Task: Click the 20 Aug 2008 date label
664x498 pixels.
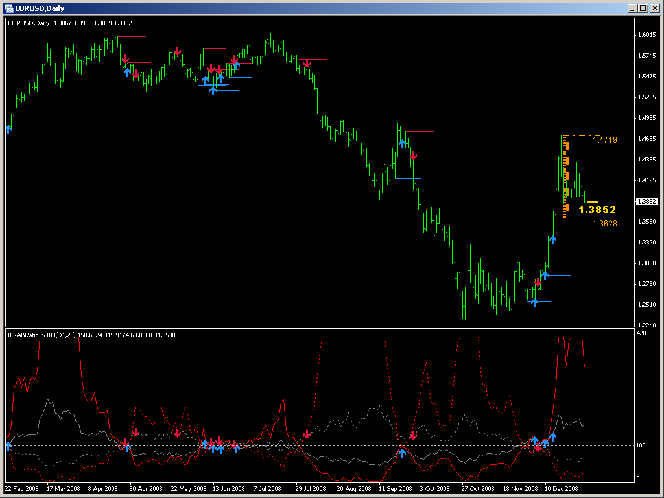Action: (354, 489)
